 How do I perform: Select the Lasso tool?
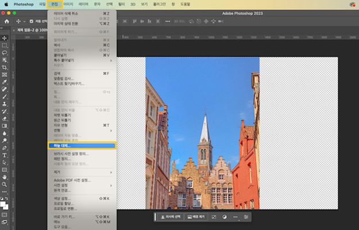(5, 52)
